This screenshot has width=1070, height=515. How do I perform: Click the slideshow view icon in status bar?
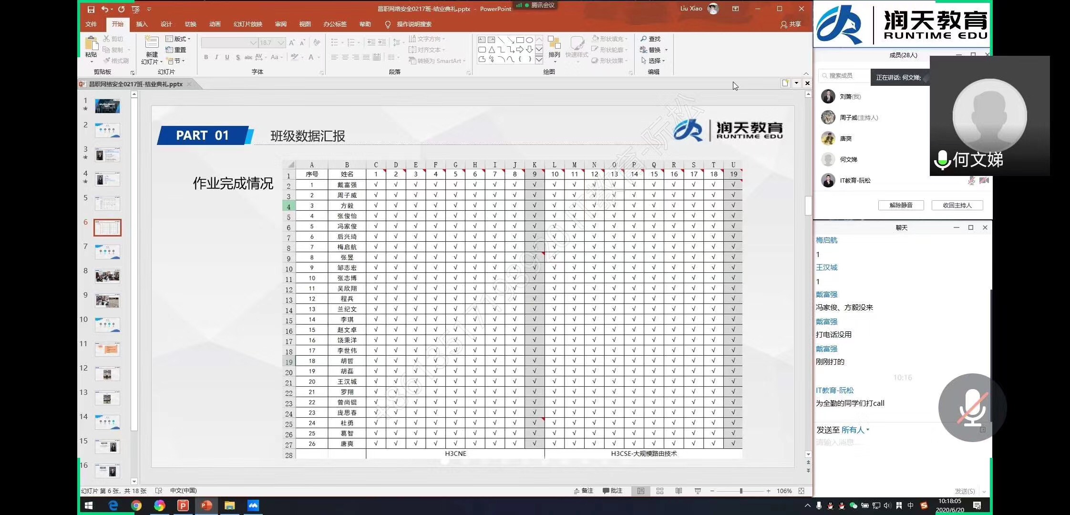click(x=698, y=491)
